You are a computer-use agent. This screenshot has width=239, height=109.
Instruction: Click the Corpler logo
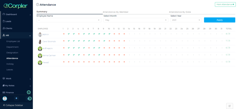(16, 6)
